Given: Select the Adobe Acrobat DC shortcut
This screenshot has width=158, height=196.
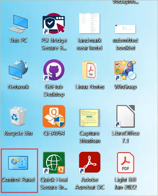Looking at the screenshot, I should [90, 163].
